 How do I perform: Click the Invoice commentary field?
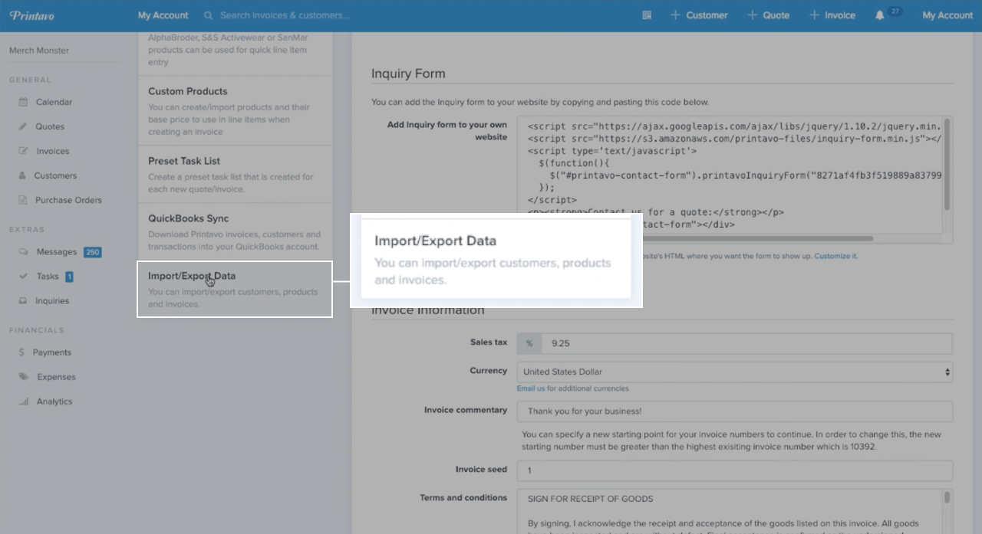tap(735, 411)
